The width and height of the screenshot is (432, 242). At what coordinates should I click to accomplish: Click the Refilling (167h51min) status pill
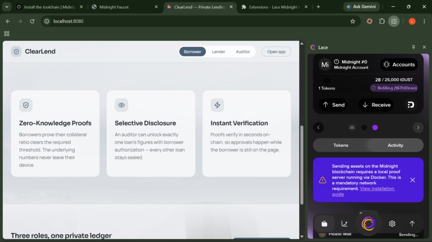(394, 88)
